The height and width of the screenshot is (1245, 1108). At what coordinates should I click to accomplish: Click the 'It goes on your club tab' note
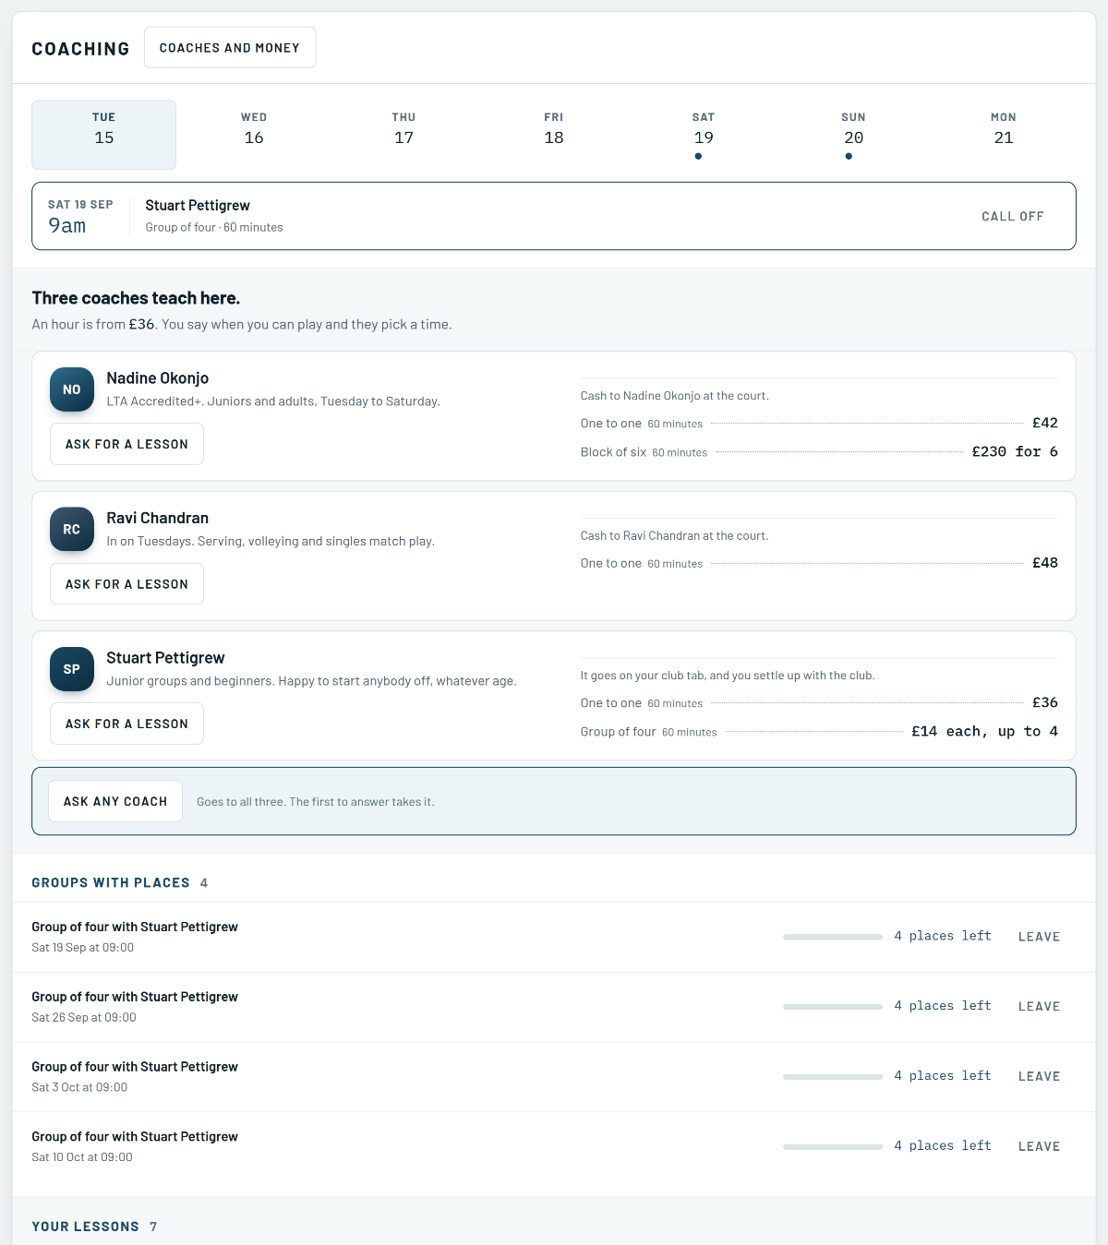point(728,676)
